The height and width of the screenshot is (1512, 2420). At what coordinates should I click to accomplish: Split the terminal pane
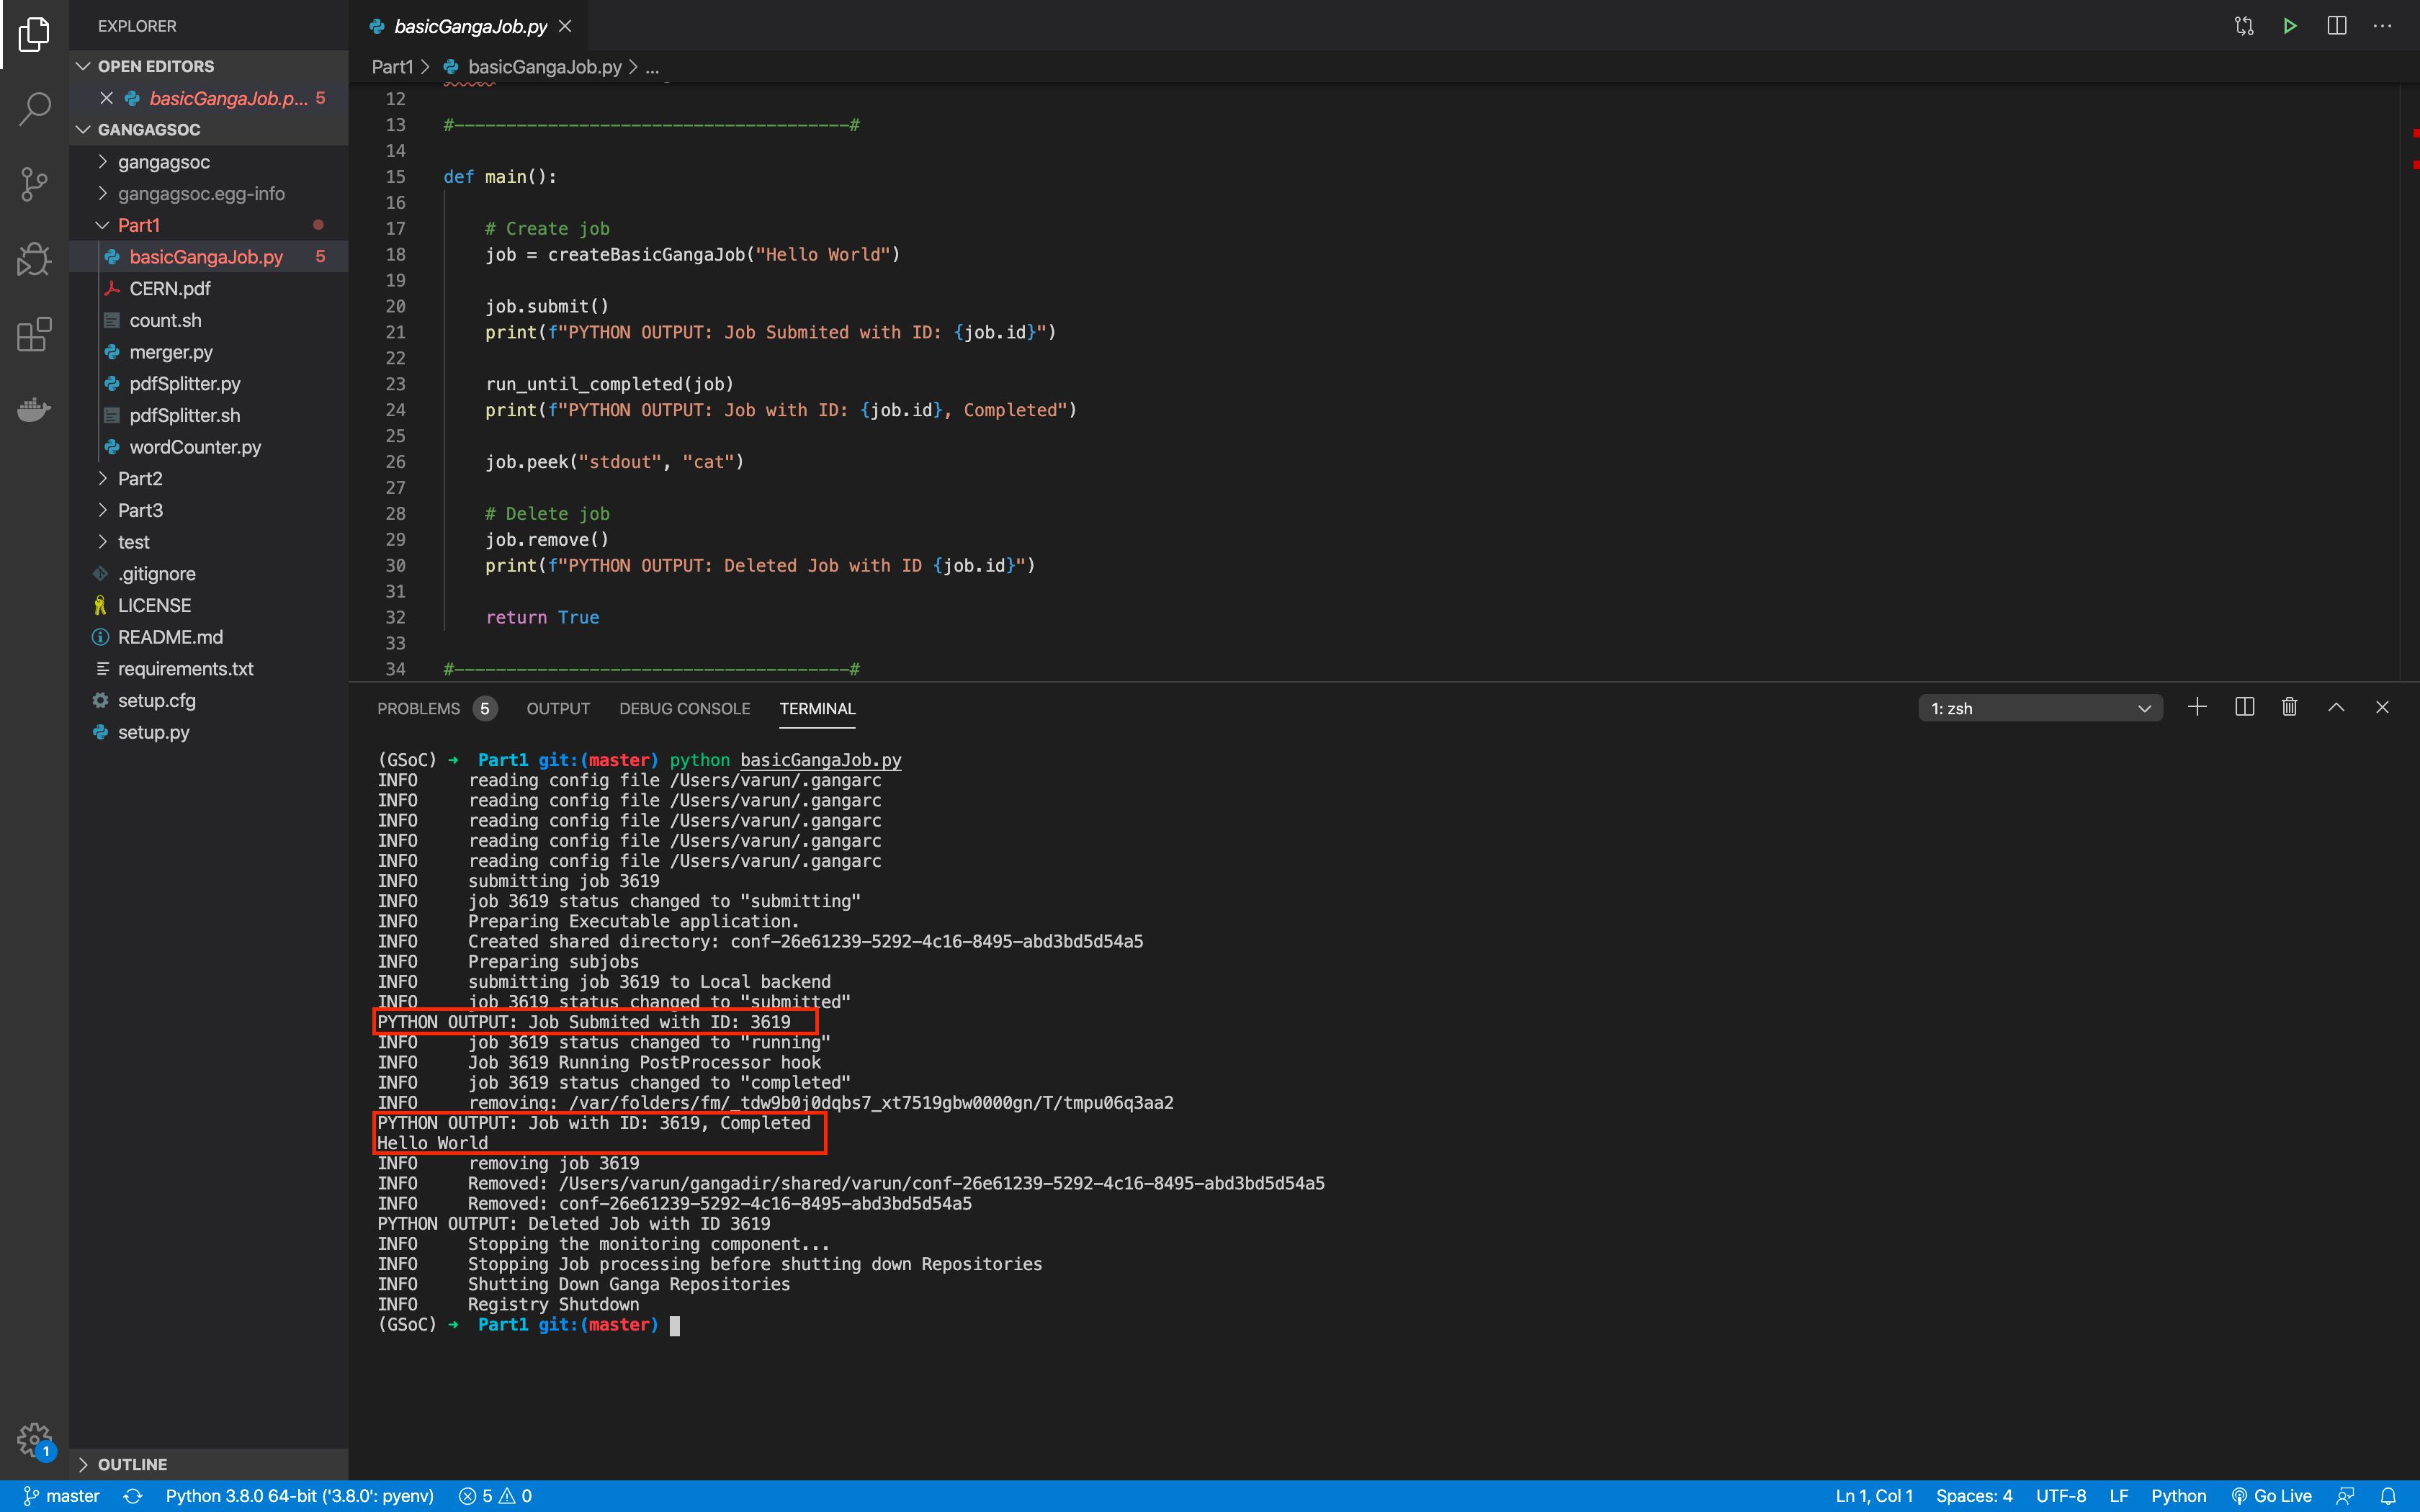pos(2244,708)
